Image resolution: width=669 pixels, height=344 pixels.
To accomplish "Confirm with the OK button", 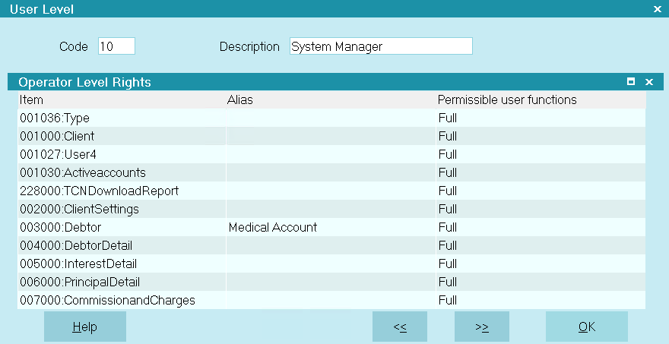I will [587, 327].
